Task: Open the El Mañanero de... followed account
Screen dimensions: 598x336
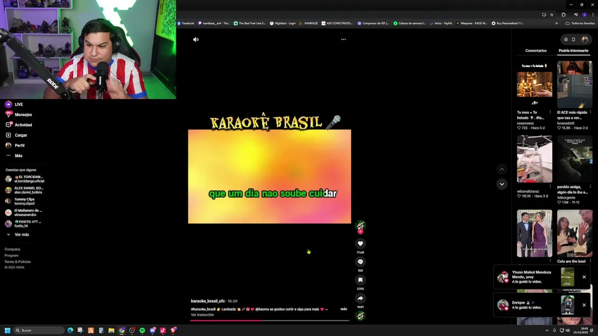Action: [24, 213]
